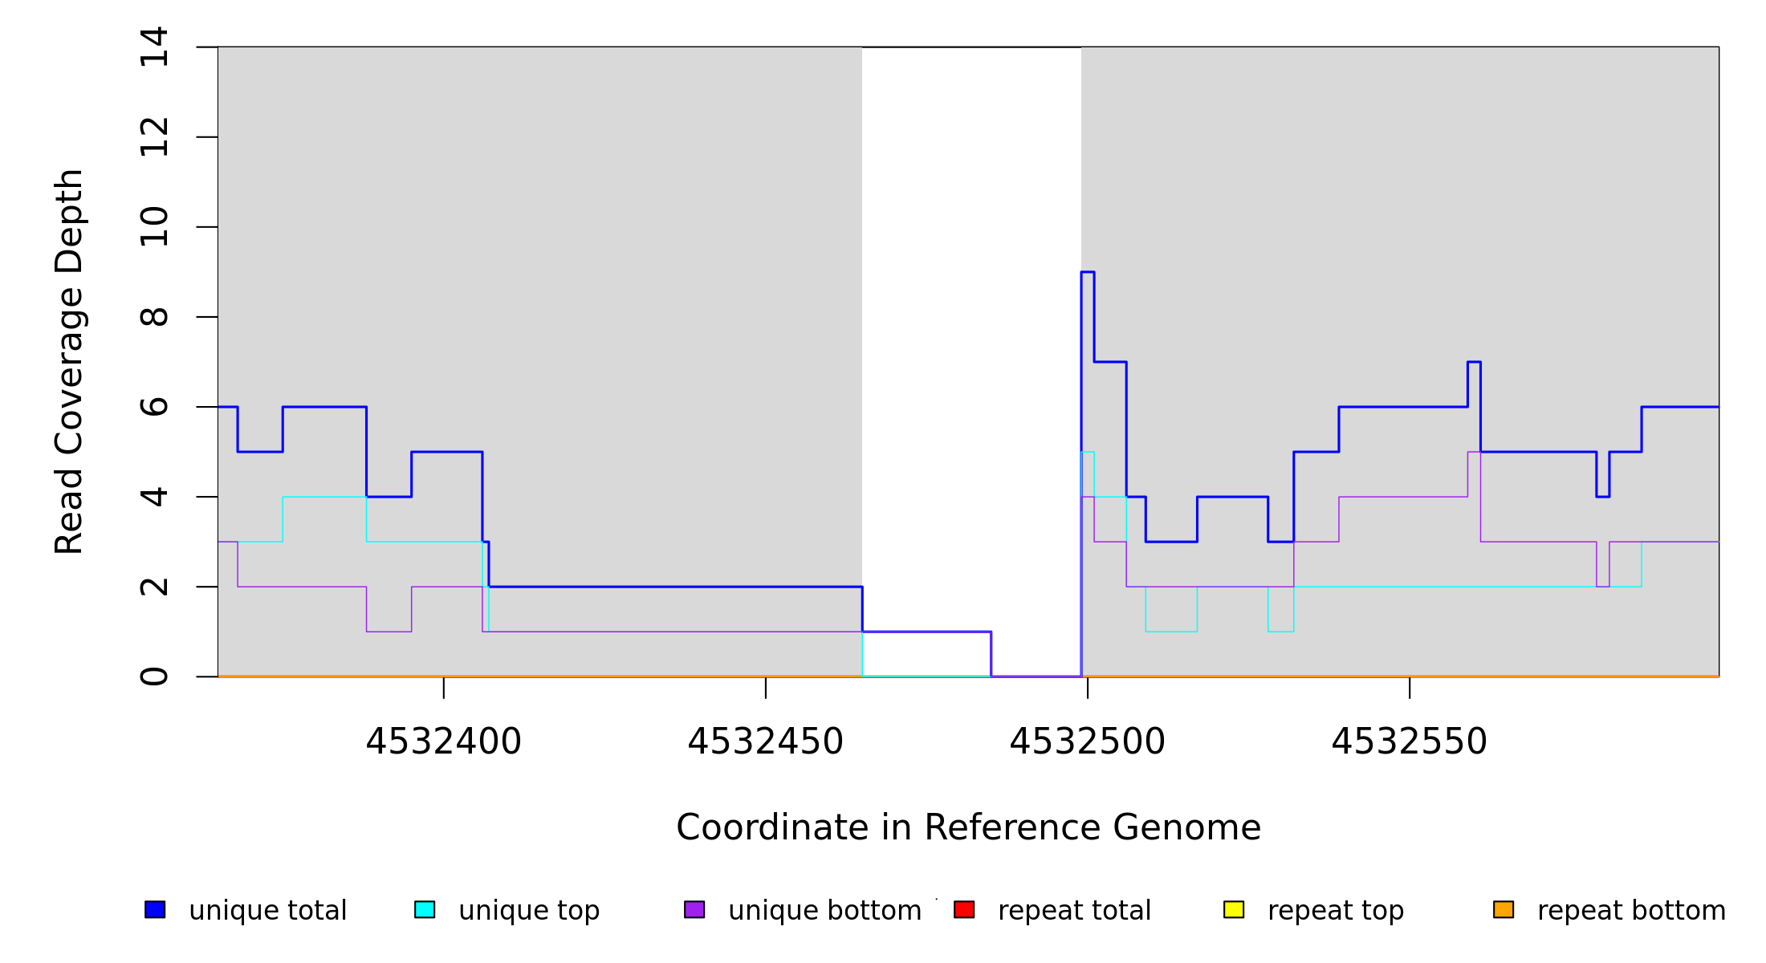Select the "unique total" legend label
Image resolution: width=1766 pixels, height=963 pixels.
pyautogui.click(x=268, y=911)
